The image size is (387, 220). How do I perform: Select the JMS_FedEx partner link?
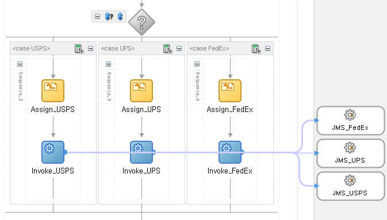350,121
